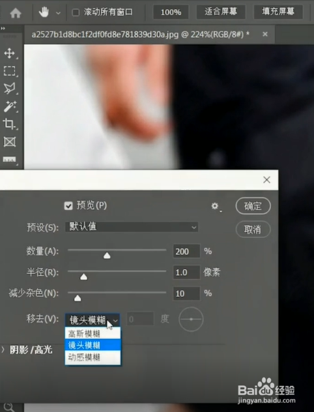The width and height of the screenshot is (314, 412).
Task: Enable the 滚动所有窗口 checkbox
Action: pos(76,12)
